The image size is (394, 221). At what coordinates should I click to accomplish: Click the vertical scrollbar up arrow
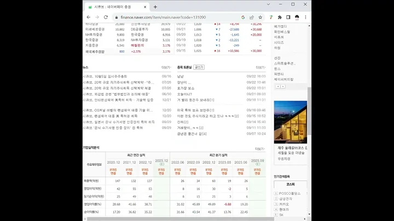point(309,26)
